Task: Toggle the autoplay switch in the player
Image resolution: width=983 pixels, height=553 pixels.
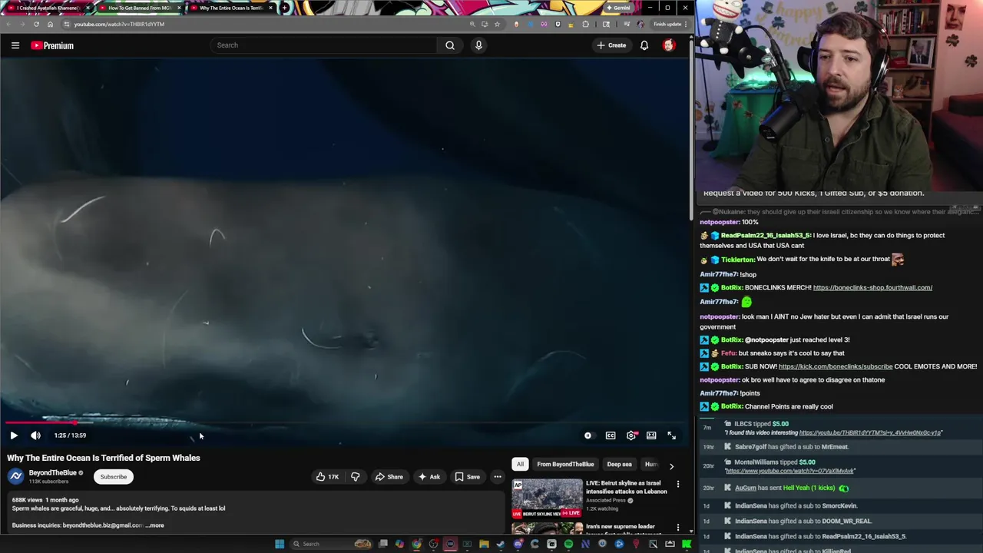Action: click(x=588, y=435)
